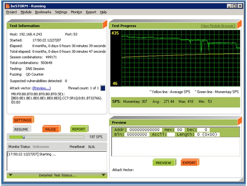Click the beSTORM title bar app icon

(x=8, y=6)
